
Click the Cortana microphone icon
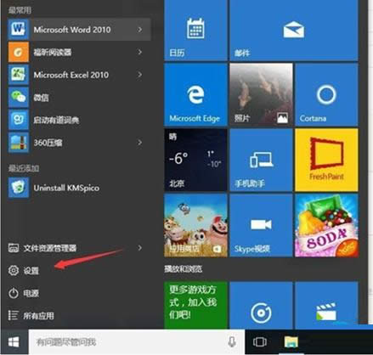coord(232,341)
